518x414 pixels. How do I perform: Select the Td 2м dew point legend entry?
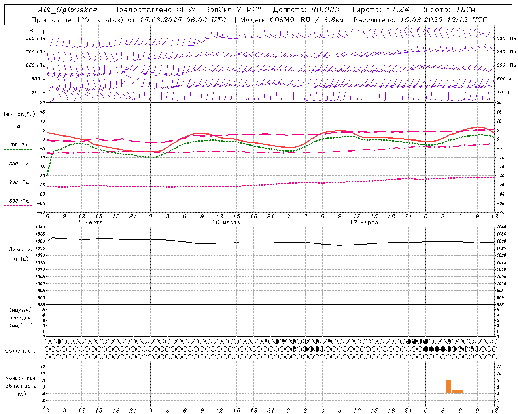(x=19, y=145)
